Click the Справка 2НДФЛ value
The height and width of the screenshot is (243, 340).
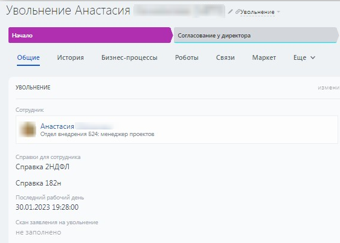tap(42, 167)
